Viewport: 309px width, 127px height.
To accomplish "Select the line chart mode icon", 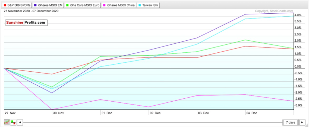I will point(7,122).
